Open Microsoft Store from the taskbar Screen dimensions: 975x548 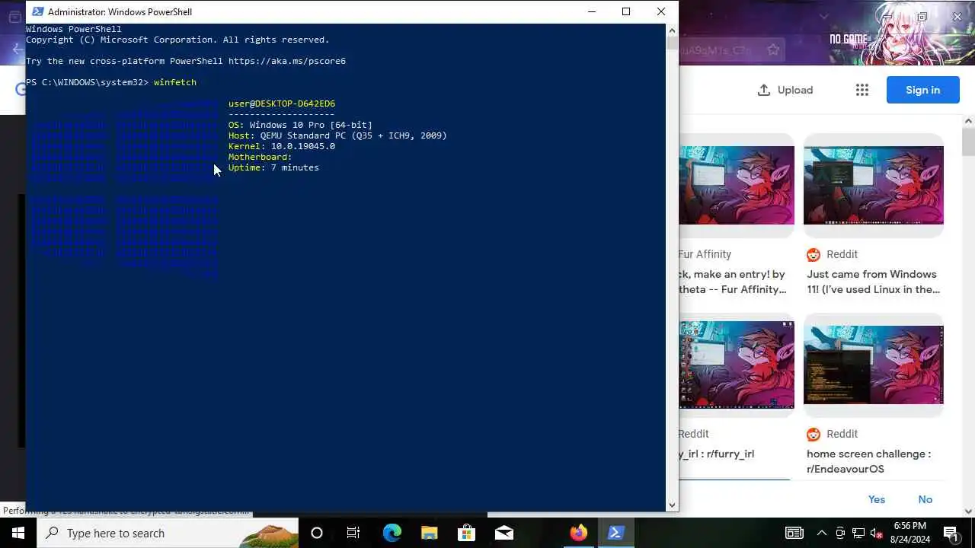(x=466, y=533)
